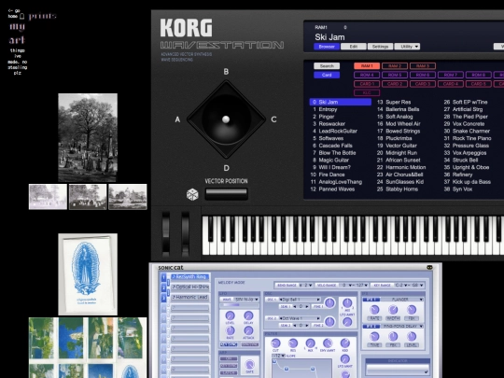Click the Ping-Pong Delay Time knob

point(374,337)
